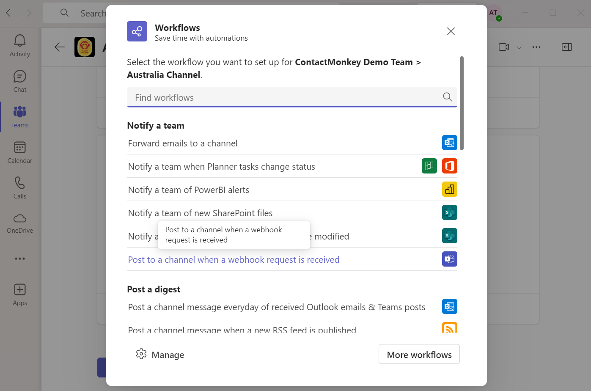The width and height of the screenshot is (591, 391).
Task: Close the Workflows dialog
Action: pos(451,31)
